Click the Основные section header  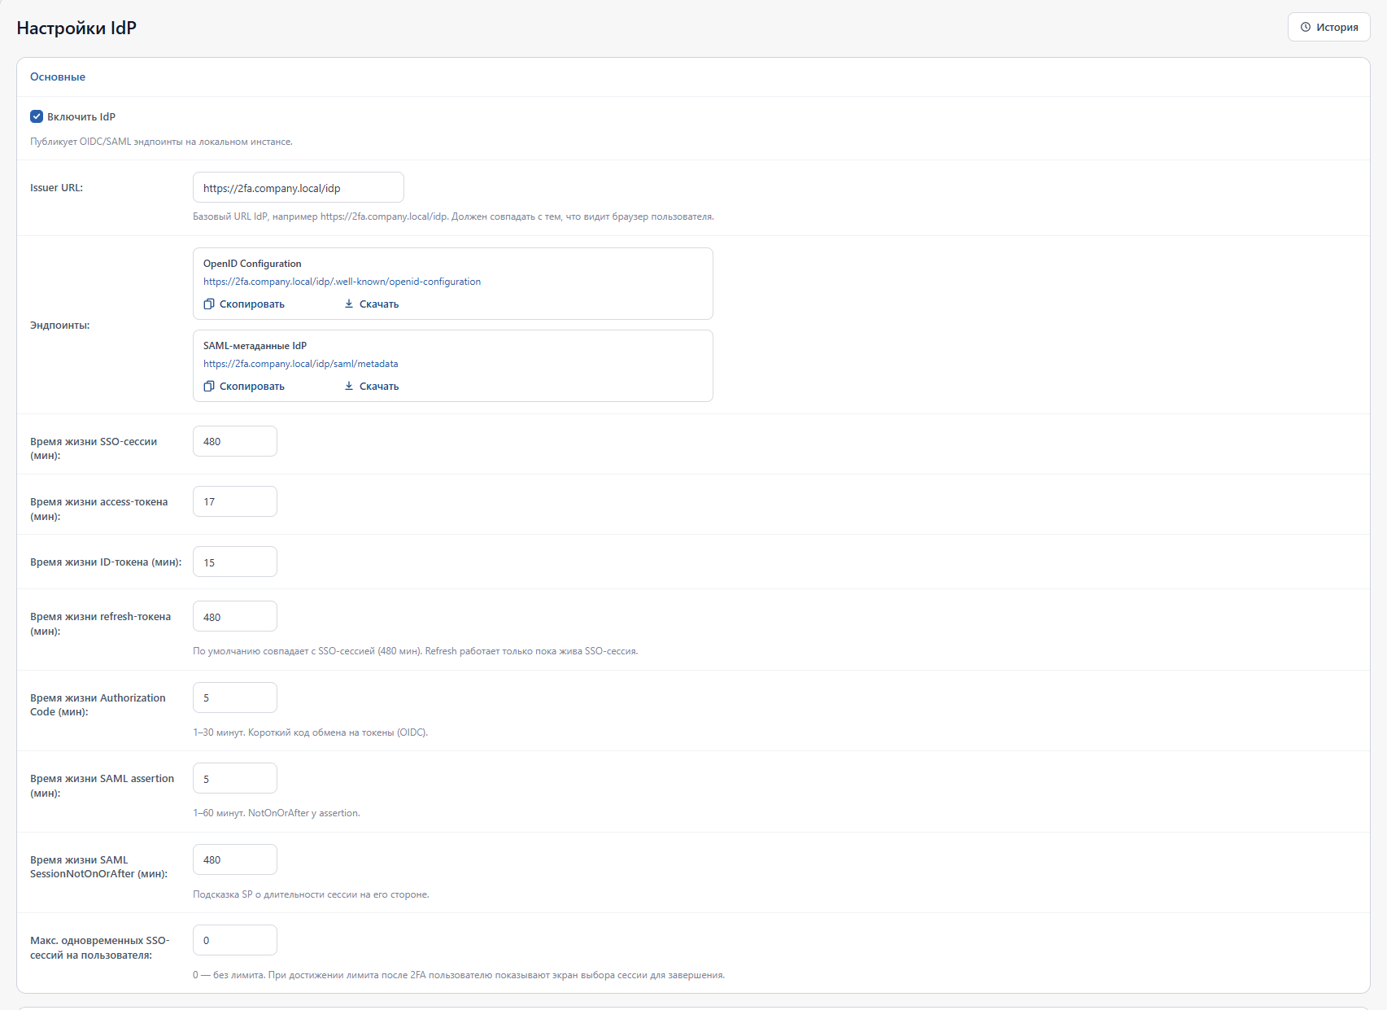coord(58,77)
